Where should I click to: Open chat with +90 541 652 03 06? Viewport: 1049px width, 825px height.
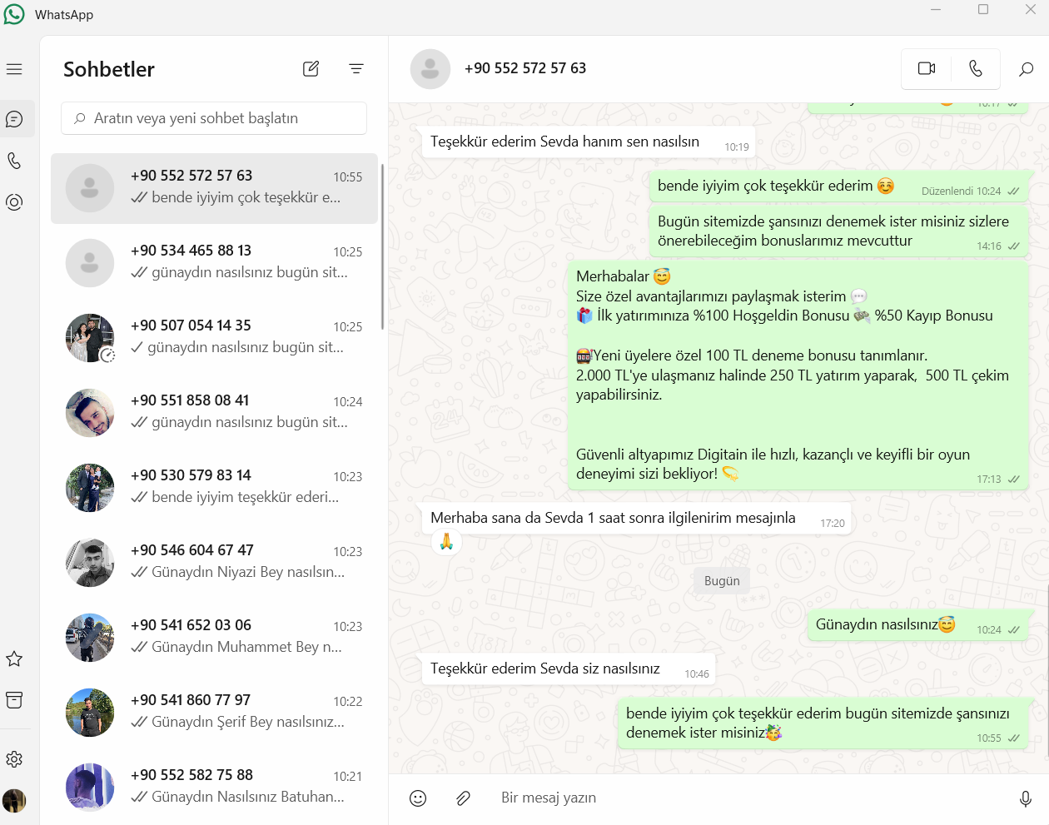pyautogui.click(x=214, y=638)
